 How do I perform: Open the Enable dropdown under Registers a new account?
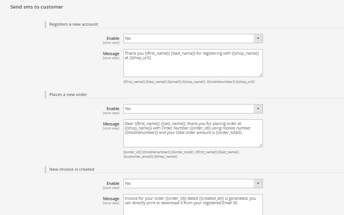pyautogui.click(x=193, y=38)
